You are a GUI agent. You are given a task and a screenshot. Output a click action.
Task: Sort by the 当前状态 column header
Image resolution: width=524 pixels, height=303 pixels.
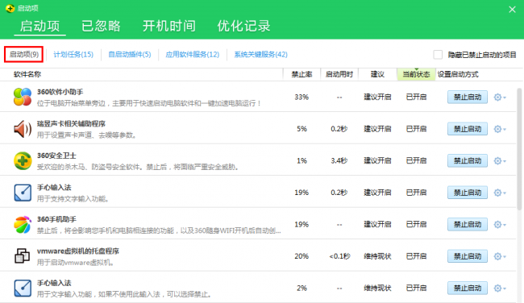416,74
